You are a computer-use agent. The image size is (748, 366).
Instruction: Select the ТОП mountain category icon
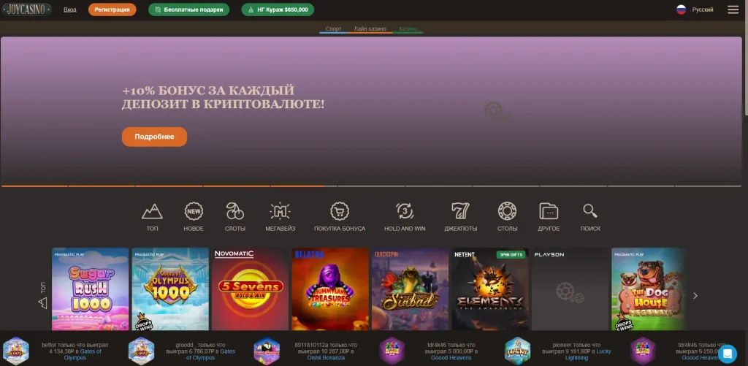point(152,211)
